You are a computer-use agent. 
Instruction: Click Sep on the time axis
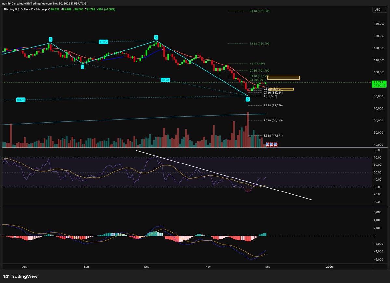coord(86,267)
